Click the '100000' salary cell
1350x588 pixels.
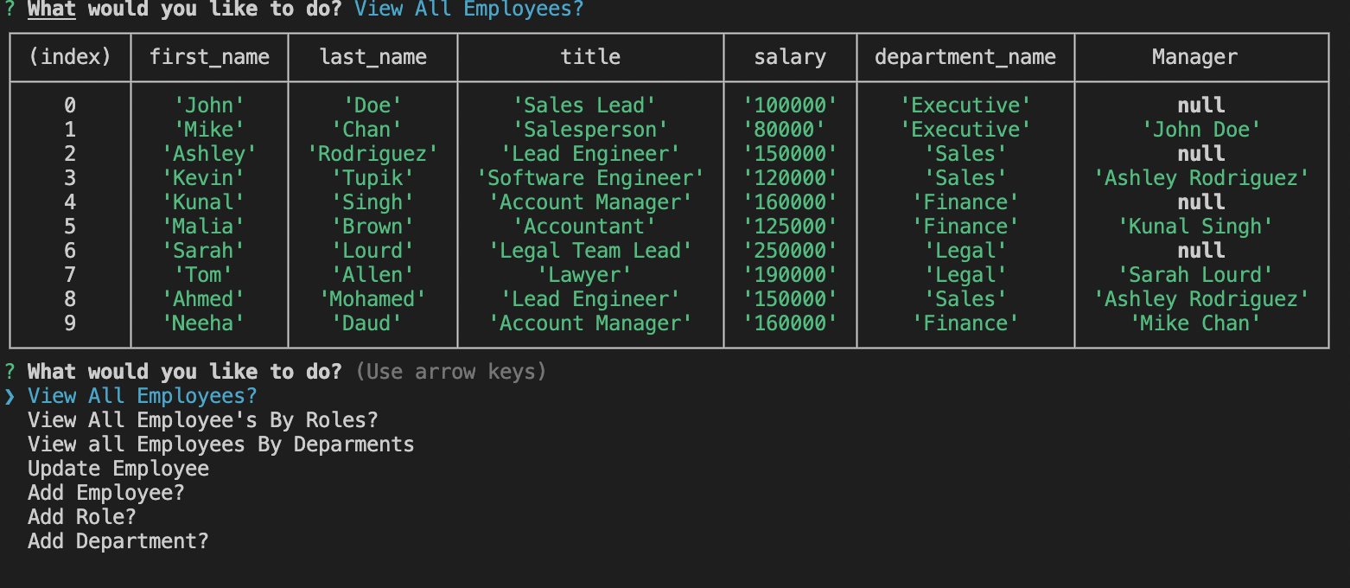pyautogui.click(x=790, y=105)
